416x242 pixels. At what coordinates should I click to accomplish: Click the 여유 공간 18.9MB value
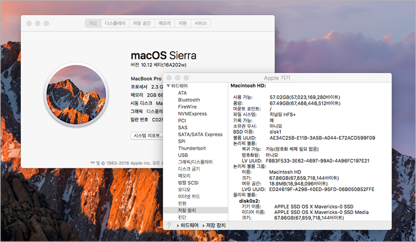(x=298, y=184)
